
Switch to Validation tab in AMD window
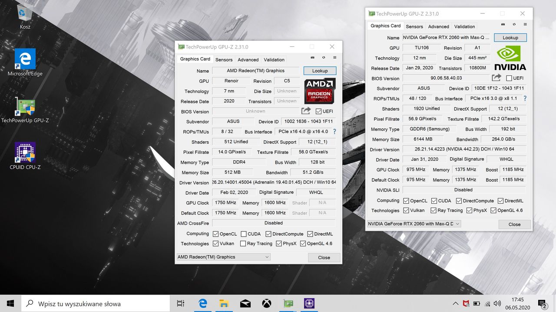click(x=274, y=60)
